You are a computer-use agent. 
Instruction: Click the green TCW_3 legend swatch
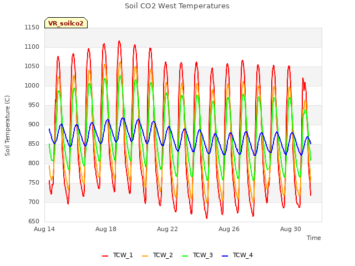(x=185, y=255)
